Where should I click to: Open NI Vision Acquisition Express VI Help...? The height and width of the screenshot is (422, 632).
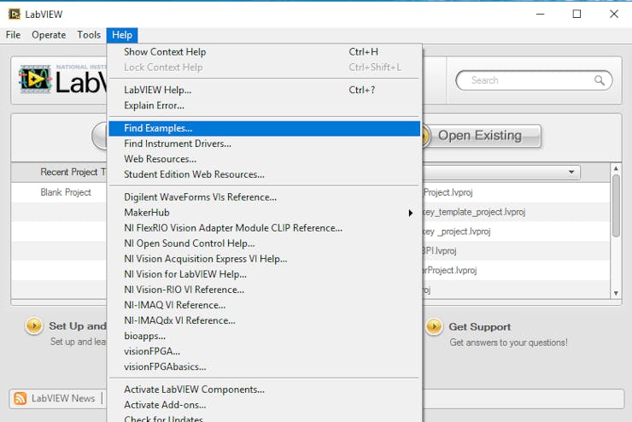pos(264,259)
